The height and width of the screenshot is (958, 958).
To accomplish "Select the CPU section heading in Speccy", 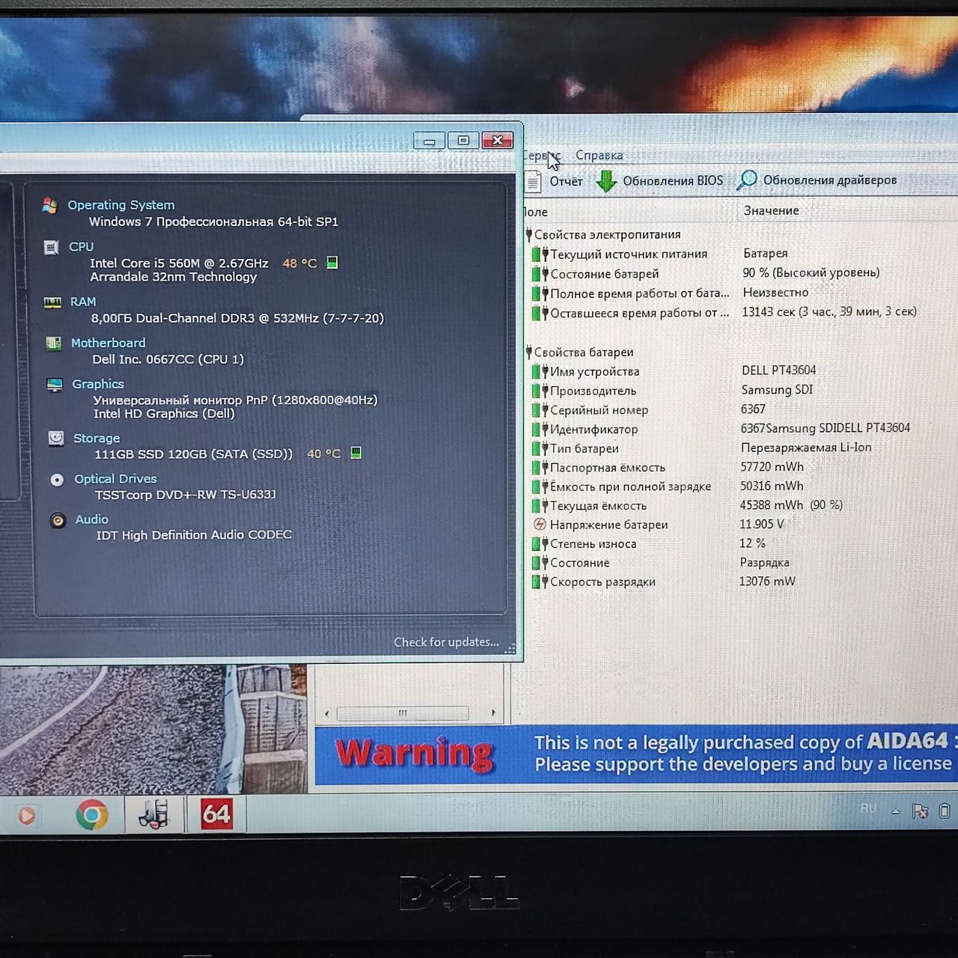I will [81, 246].
